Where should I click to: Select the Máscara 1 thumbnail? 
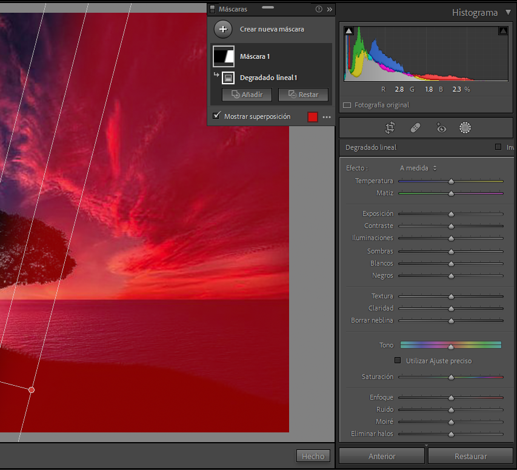(x=224, y=56)
